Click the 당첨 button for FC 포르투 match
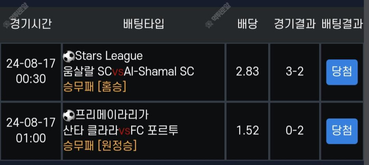Image resolution: width=369 pixels, height=165 pixels. pyautogui.click(x=342, y=131)
